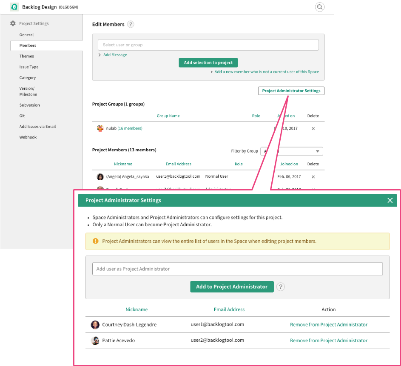Click Add selection to project button
The width and height of the screenshot is (401, 366).
[208, 62]
